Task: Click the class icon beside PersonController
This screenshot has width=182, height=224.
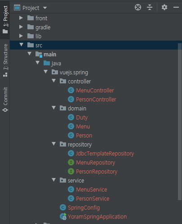Action: [71, 99]
